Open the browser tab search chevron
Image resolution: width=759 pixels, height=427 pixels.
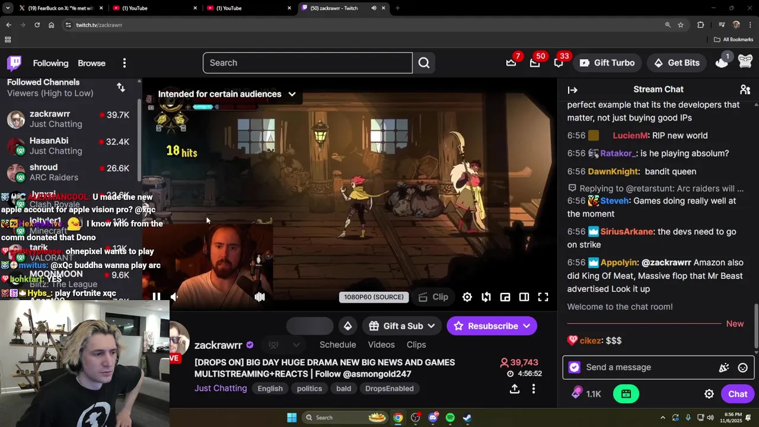coord(8,8)
